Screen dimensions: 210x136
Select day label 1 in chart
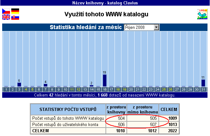coord(6,89)
